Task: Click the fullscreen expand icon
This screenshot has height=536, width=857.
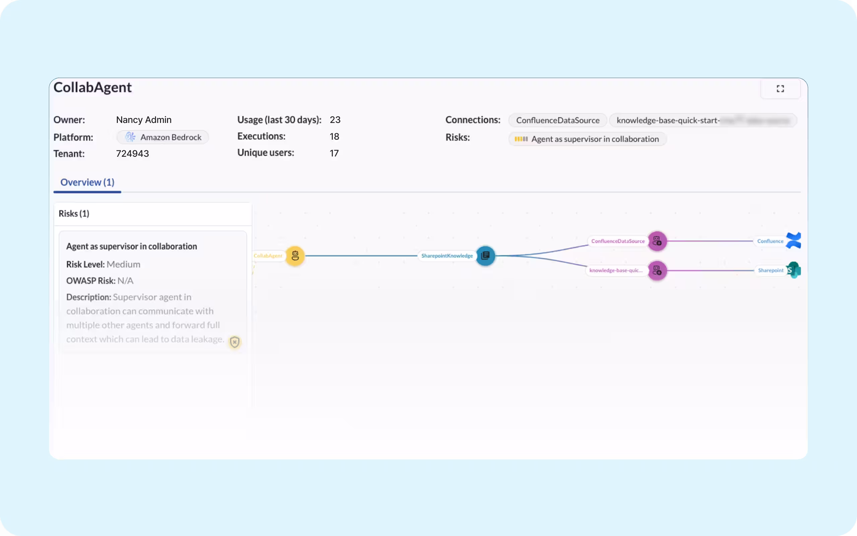Action: pos(780,89)
